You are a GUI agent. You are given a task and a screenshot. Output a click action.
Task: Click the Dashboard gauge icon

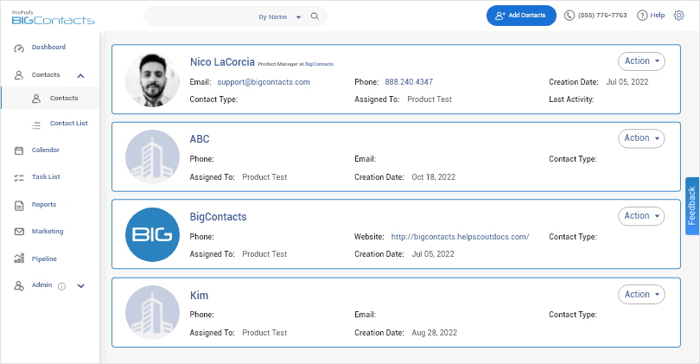tap(19, 48)
